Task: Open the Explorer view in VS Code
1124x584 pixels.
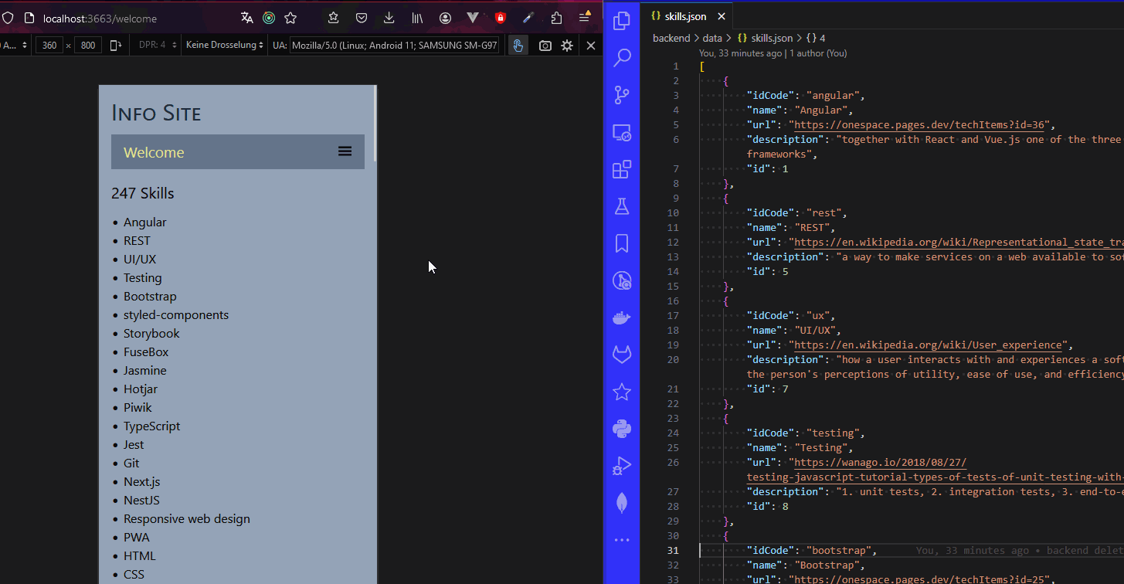Action: point(622,21)
